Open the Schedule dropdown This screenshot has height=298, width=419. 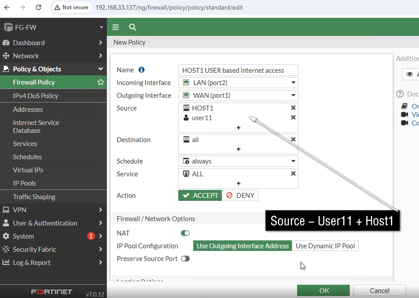point(238,161)
